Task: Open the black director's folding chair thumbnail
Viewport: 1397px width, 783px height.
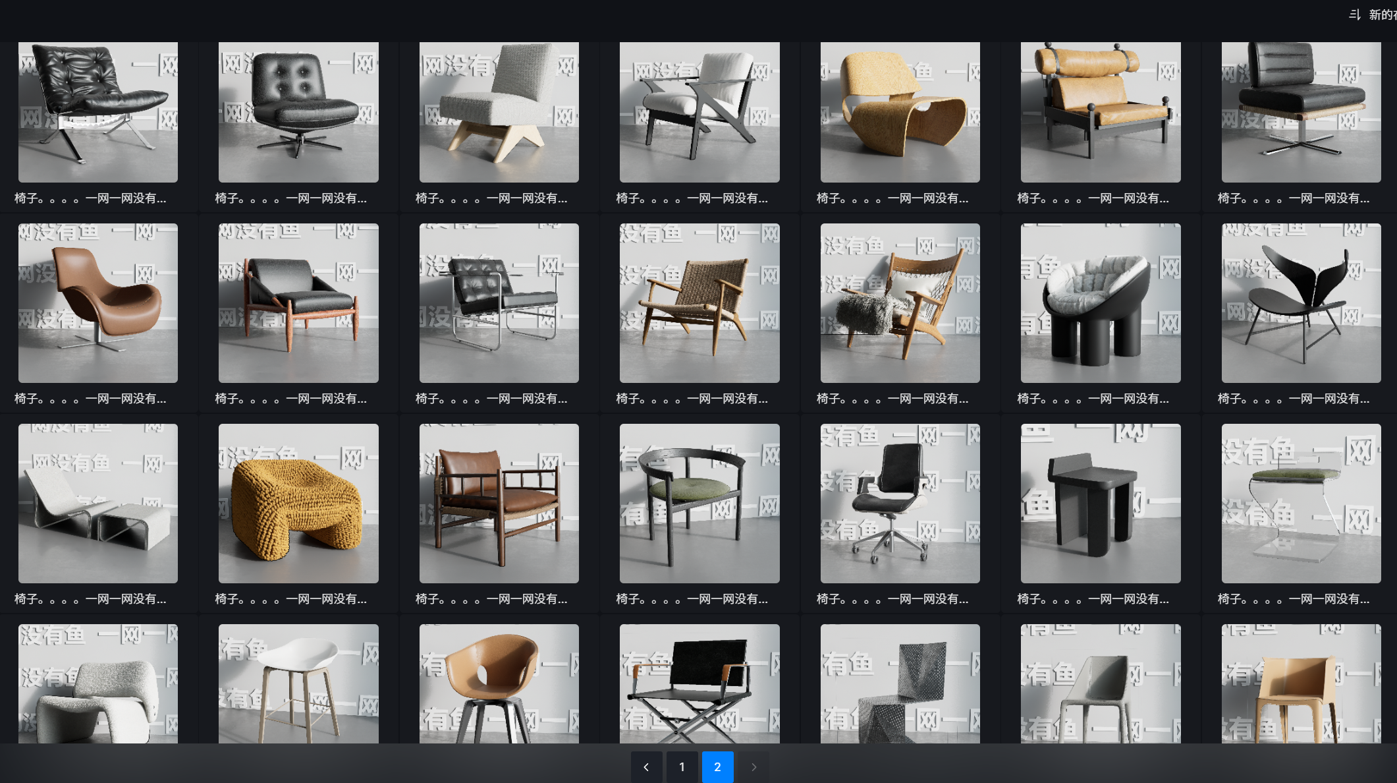Action: (x=699, y=683)
